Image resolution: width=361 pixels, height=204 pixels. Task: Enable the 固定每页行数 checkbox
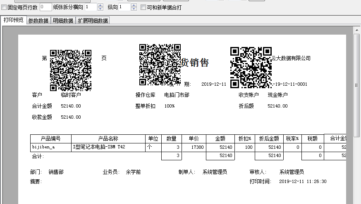4,7
